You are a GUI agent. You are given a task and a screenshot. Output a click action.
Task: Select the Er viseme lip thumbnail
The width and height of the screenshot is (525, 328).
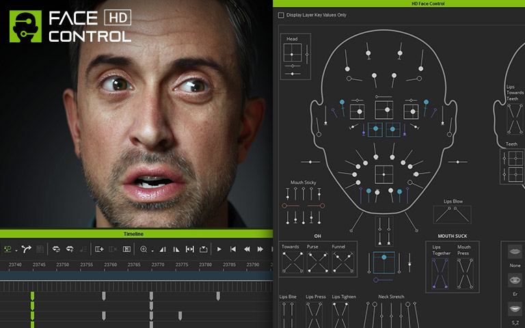point(515,280)
